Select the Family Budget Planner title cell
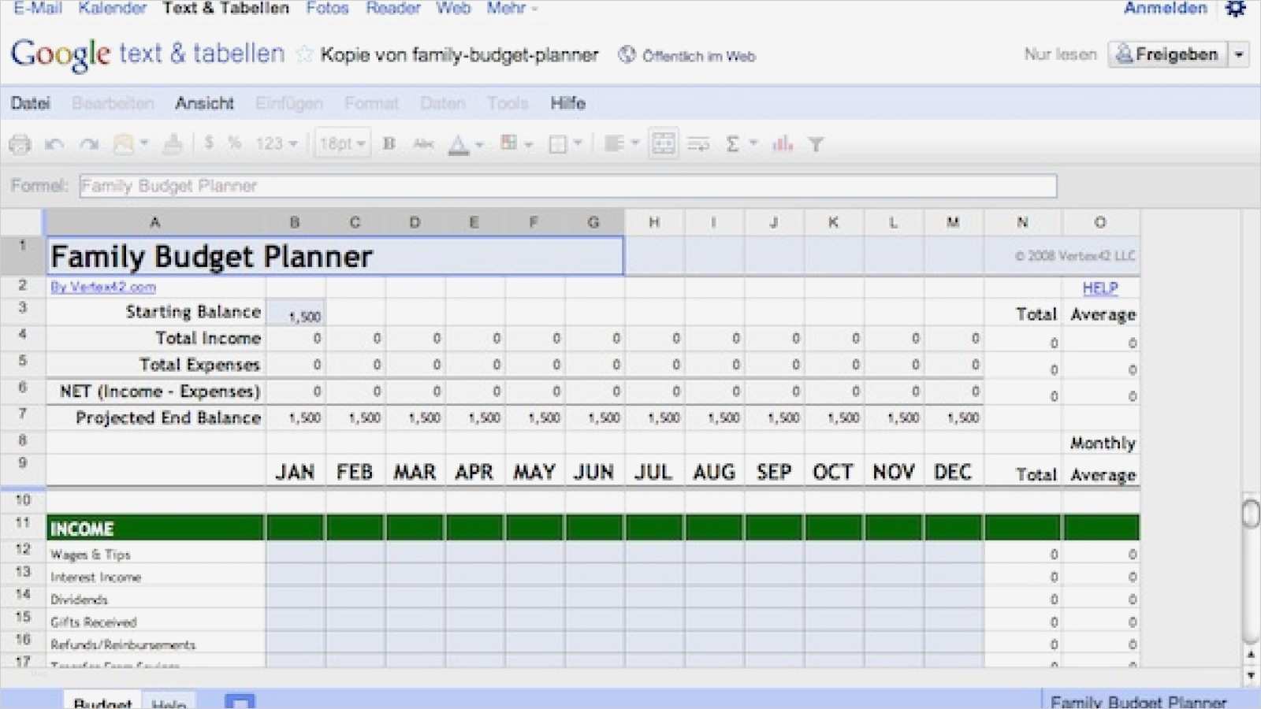 [x=335, y=256]
